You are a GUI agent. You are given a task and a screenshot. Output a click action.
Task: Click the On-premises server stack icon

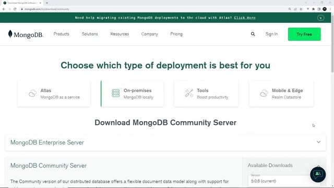point(116,93)
